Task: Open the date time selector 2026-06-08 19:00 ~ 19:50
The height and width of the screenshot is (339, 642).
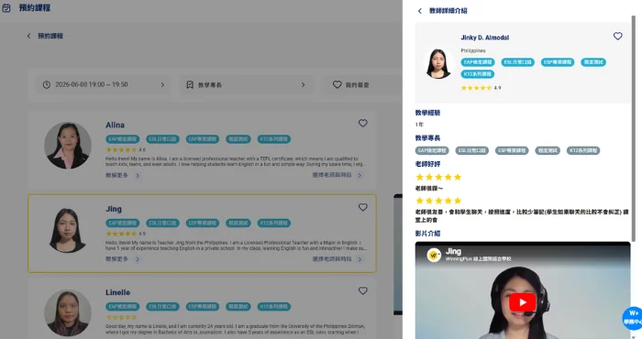Action: coord(103,84)
